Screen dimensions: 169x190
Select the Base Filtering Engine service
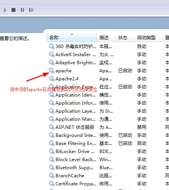tap(108, 143)
